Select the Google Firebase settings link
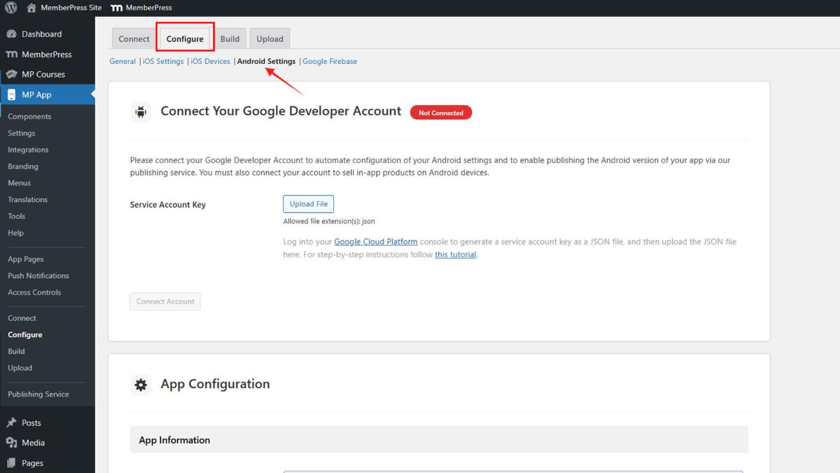 click(x=330, y=61)
